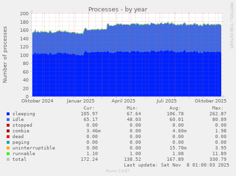Image resolution: width=236 pixels, height=176 pixels.
Task: Click the 'Munin 2.0.67' footer text
Action: point(118,171)
